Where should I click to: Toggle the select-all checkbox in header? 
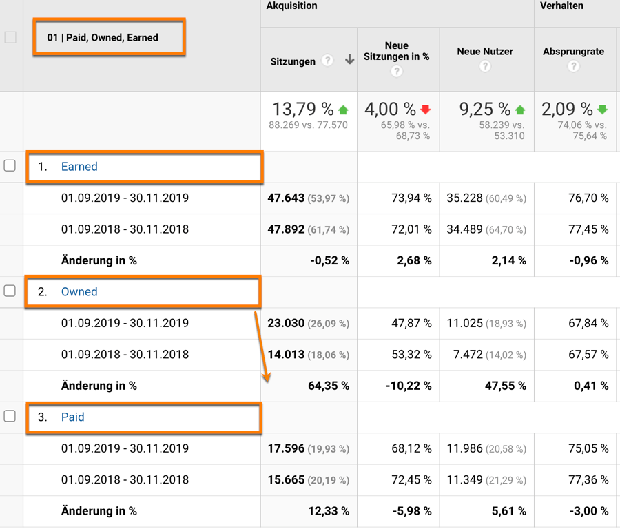(x=10, y=37)
